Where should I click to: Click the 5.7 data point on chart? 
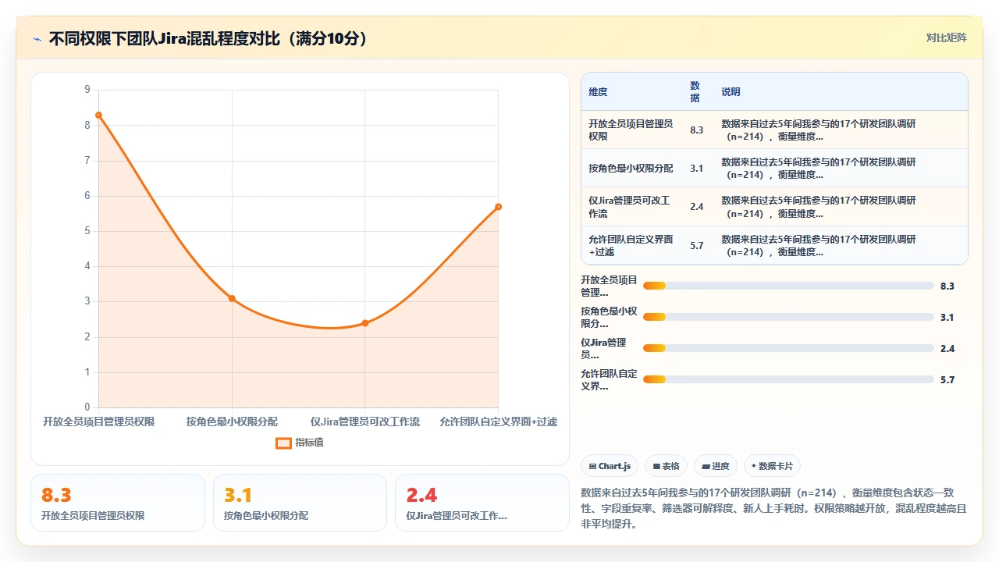498,207
